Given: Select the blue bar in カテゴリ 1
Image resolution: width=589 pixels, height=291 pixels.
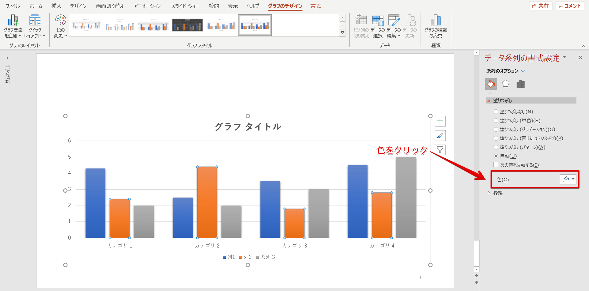Looking at the screenshot, I should (95, 203).
